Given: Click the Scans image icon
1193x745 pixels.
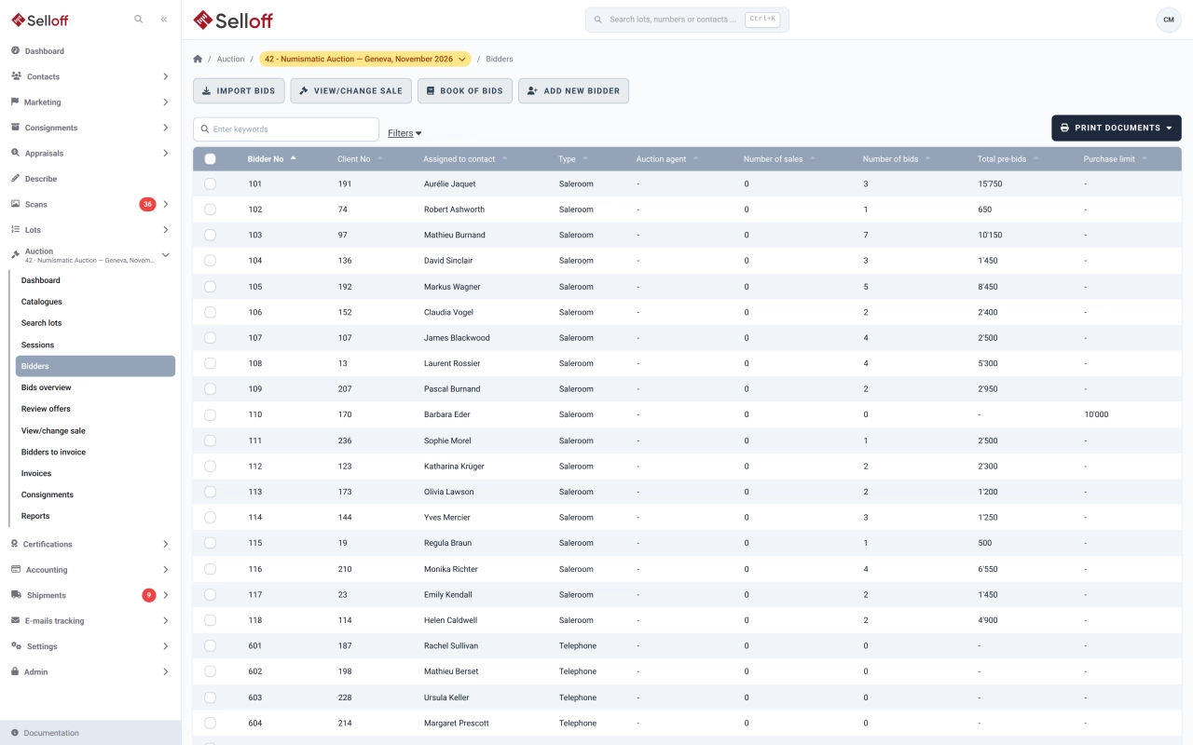Looking at the screenshot, I should pyautogui.click(x=16, y=204).
